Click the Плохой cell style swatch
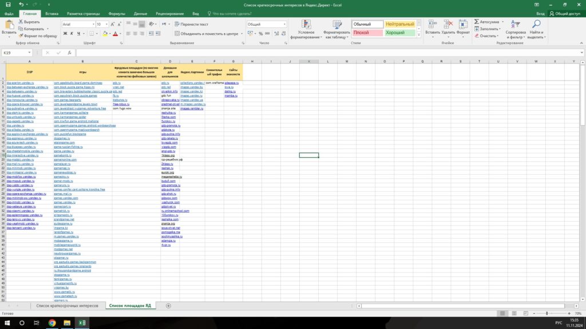 367,33
